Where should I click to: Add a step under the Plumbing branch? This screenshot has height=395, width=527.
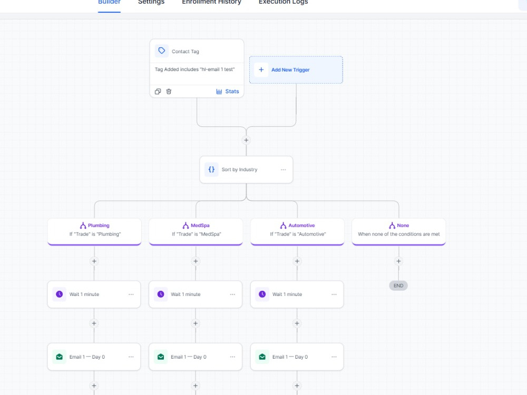(x=94, y=261)
